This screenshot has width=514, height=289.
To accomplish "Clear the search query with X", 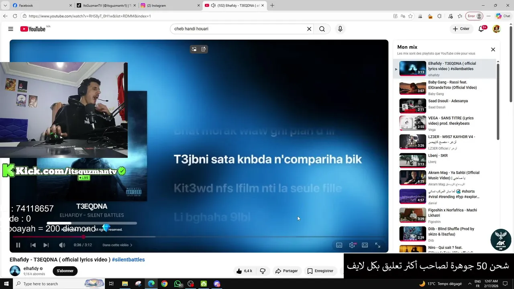I will click(x=309, y=29).
